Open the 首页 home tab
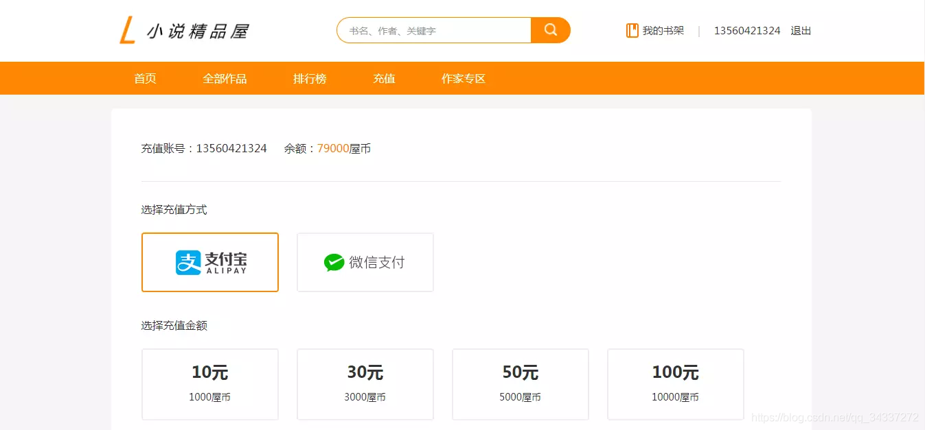Image resolution: width=925 pixels, height=430 pixels. [x=145, y=79]
